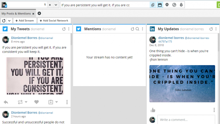Click the LinkedIn post author avatar

(x=153, y=39)
